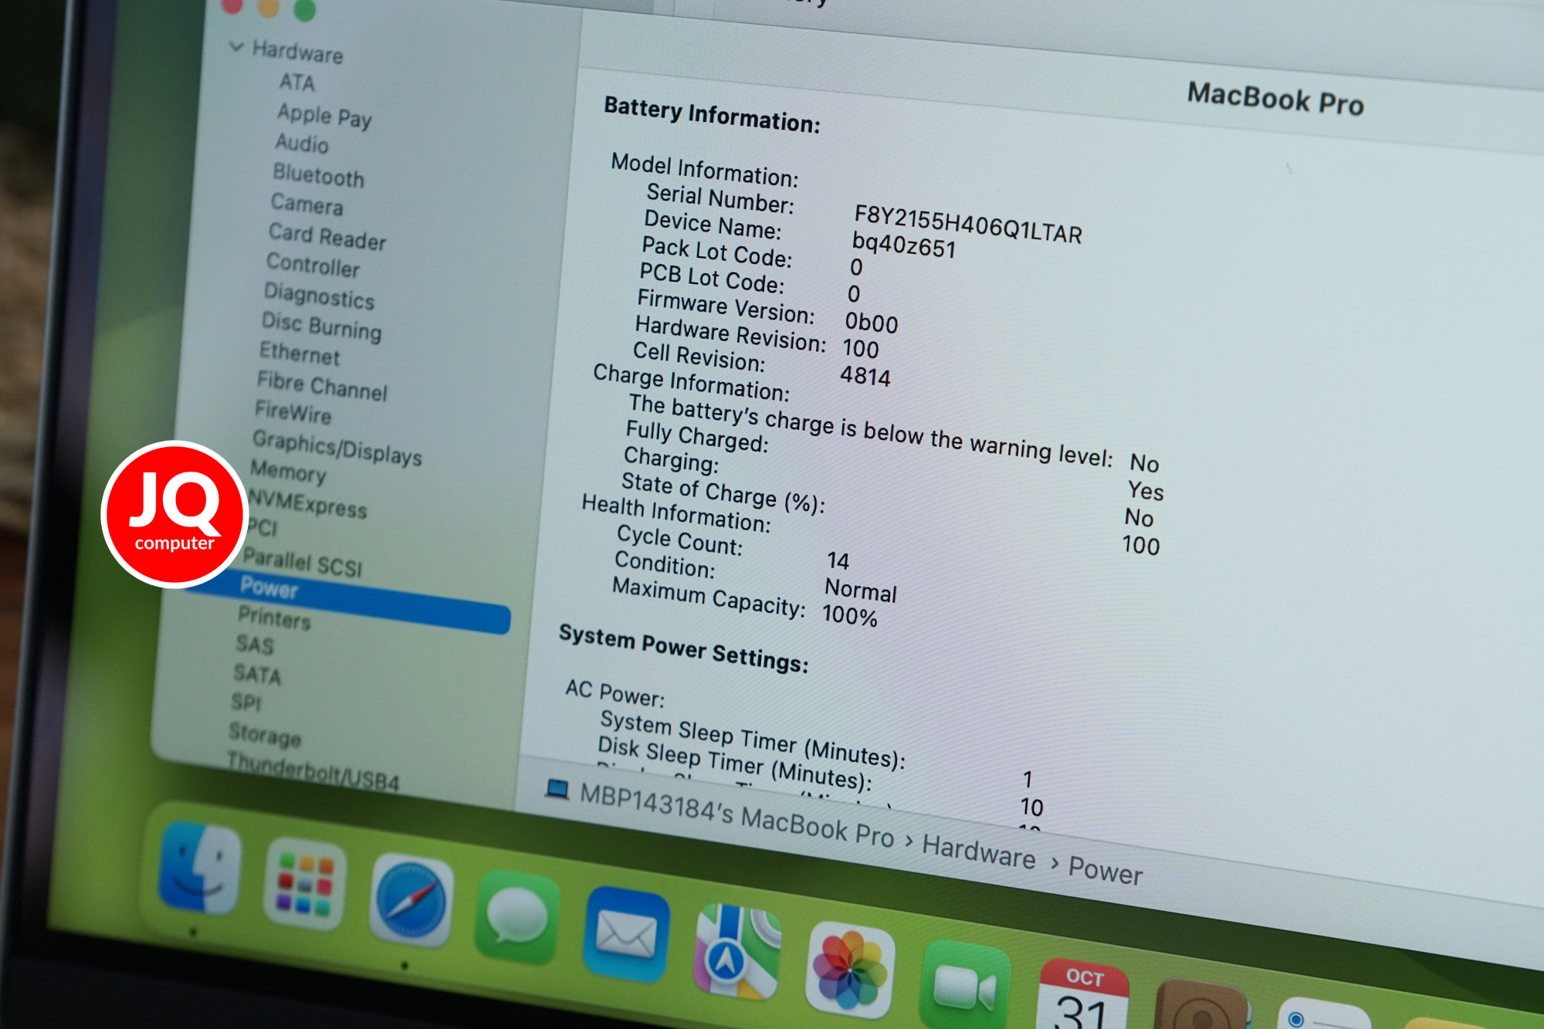Click the Condition value Normal
Screen dimensions: 1544x1029
coord(860,591)
